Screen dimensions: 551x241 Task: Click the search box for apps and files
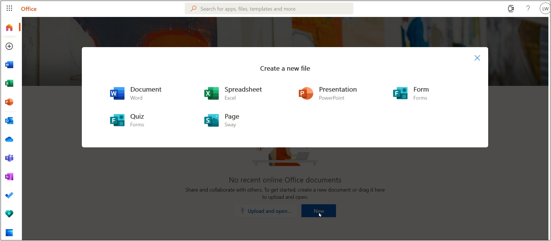pos(269,9)
